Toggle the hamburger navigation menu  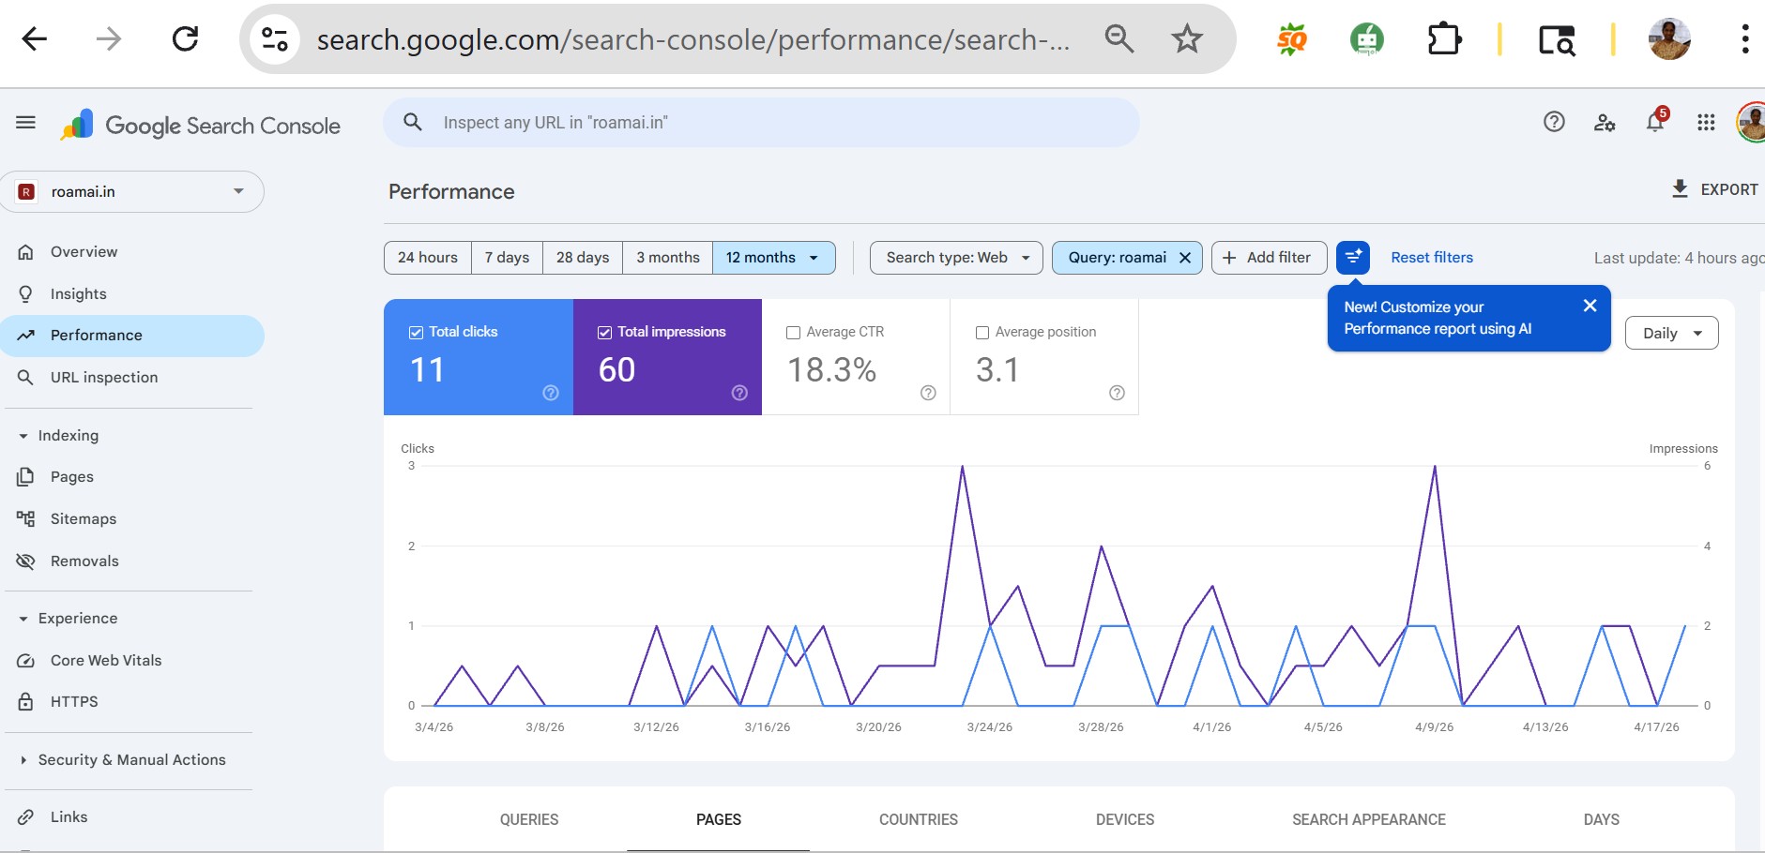pos(26,123)
